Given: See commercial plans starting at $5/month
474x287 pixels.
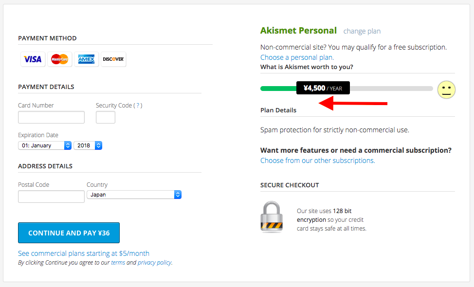Looking at the screenshot, I should [84, 253].
